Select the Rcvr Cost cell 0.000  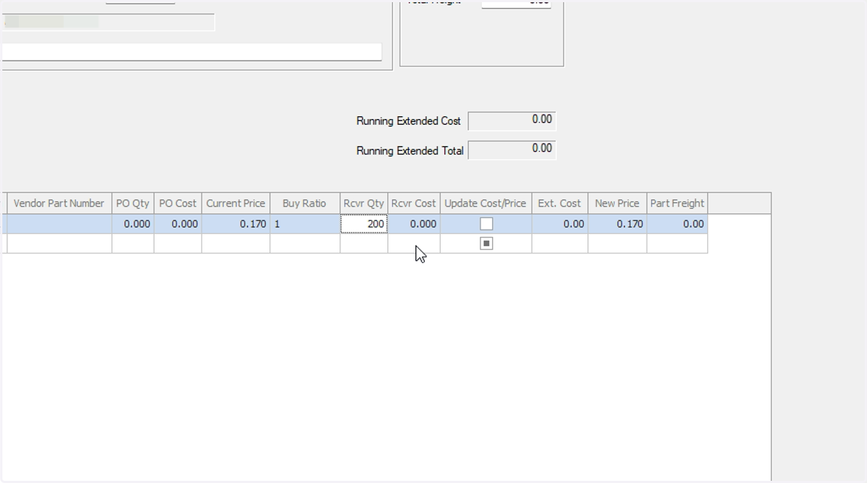click(x=414, y=224)
